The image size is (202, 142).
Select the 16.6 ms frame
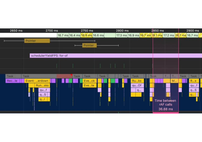point(98,35)
